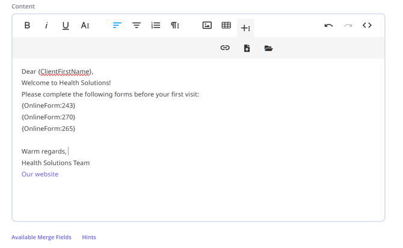The height and width of the screenshot is (248, 403).
Task: Insert a table
Action: pyautogui.click(x=226, y=25)
